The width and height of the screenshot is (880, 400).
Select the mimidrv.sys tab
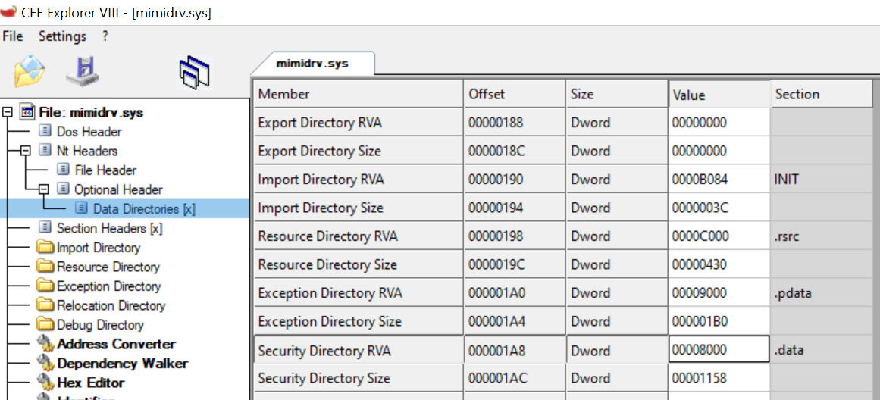[312, 64]
